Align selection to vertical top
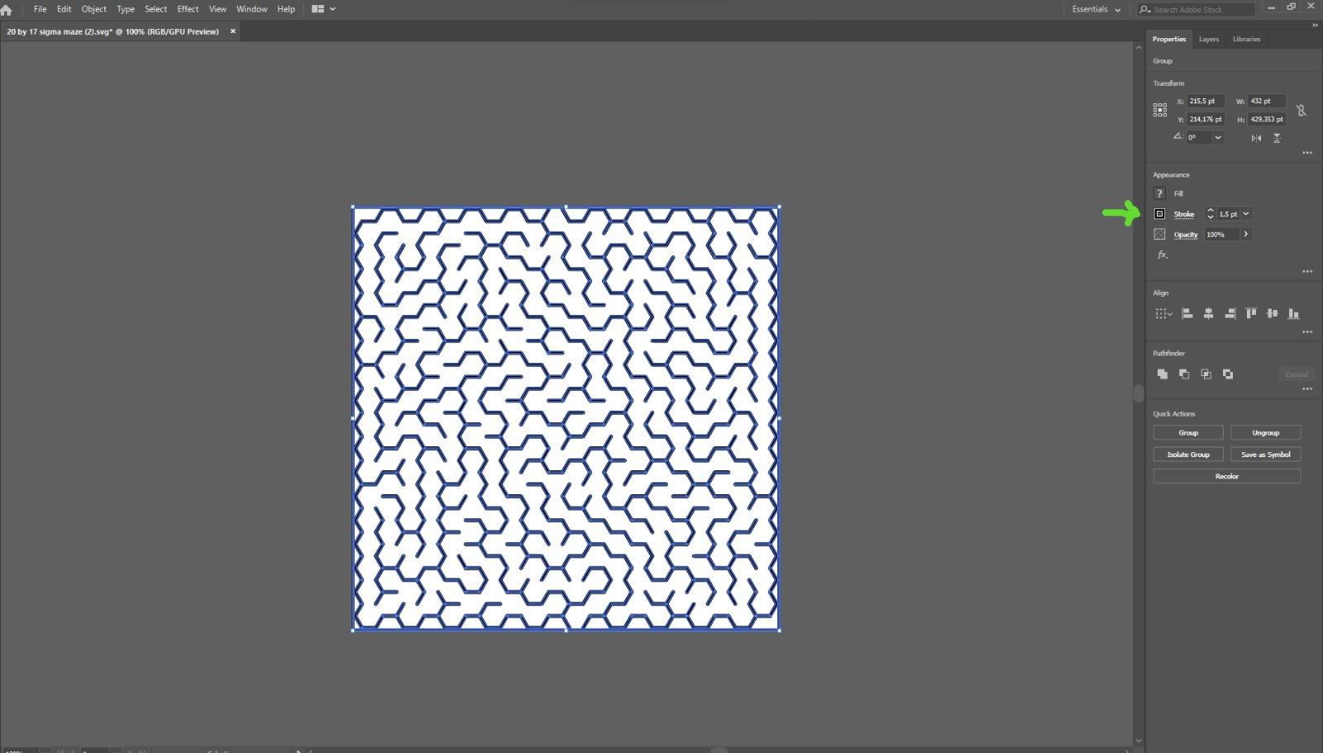Screen dimensions: 1323x753 click(x=1251, y=313)
